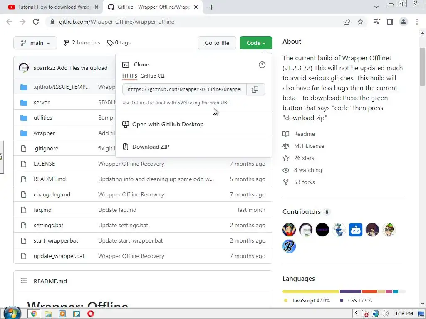Image resolution: width=426 pixels, height=319 pixels.
Task: Open the MIT License link
Action: [x=309, y=146]
